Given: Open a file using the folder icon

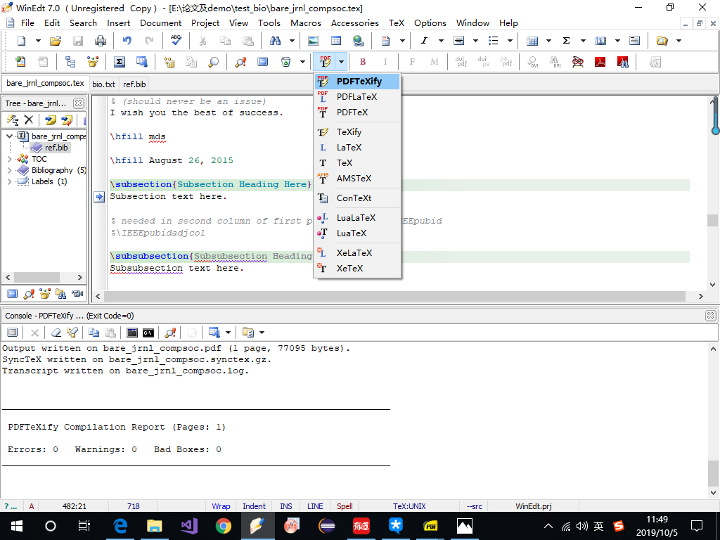Looking at the screenshot, I should pos(55,41).
